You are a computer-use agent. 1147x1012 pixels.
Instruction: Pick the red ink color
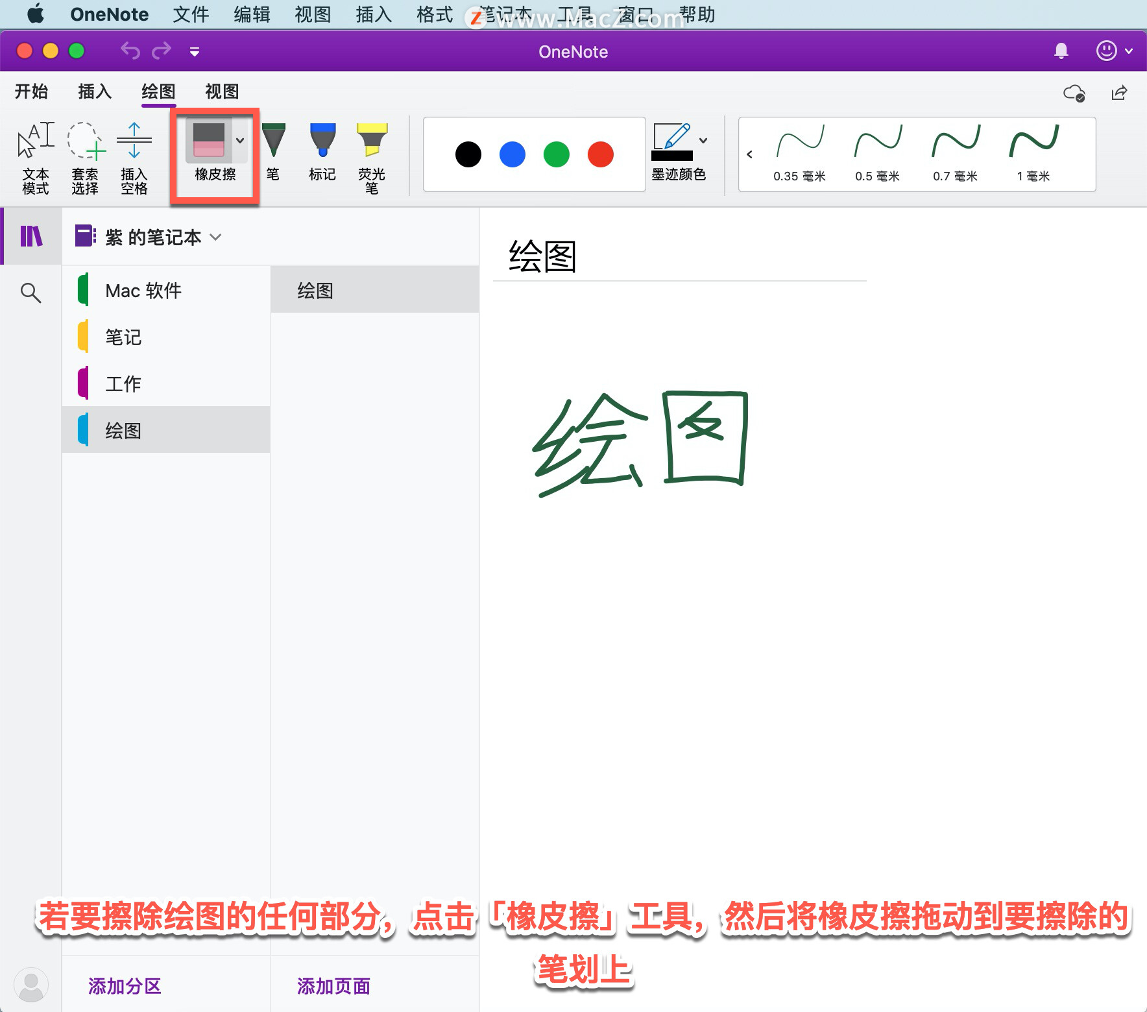click(601, 154)
